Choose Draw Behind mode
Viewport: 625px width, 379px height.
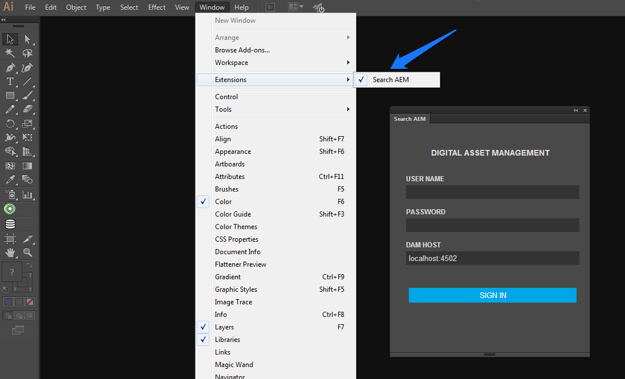coord(19,316)
